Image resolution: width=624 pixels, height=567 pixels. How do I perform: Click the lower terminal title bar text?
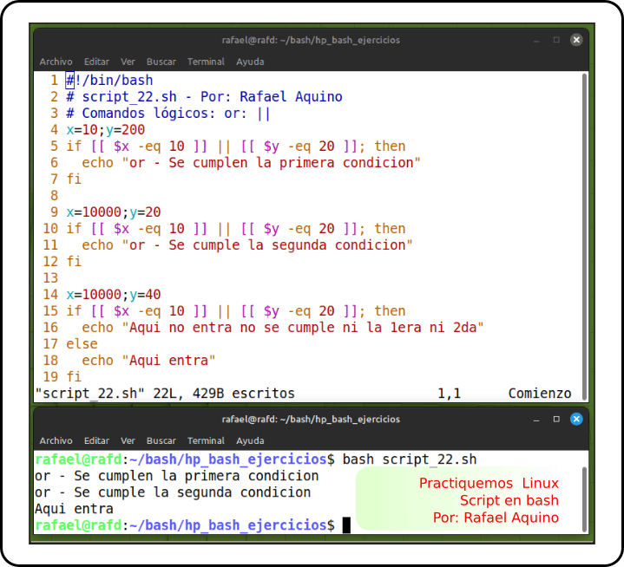click(311, 420)
